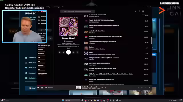Open the now-playing album thumbnail in player bar

point(78,88)
